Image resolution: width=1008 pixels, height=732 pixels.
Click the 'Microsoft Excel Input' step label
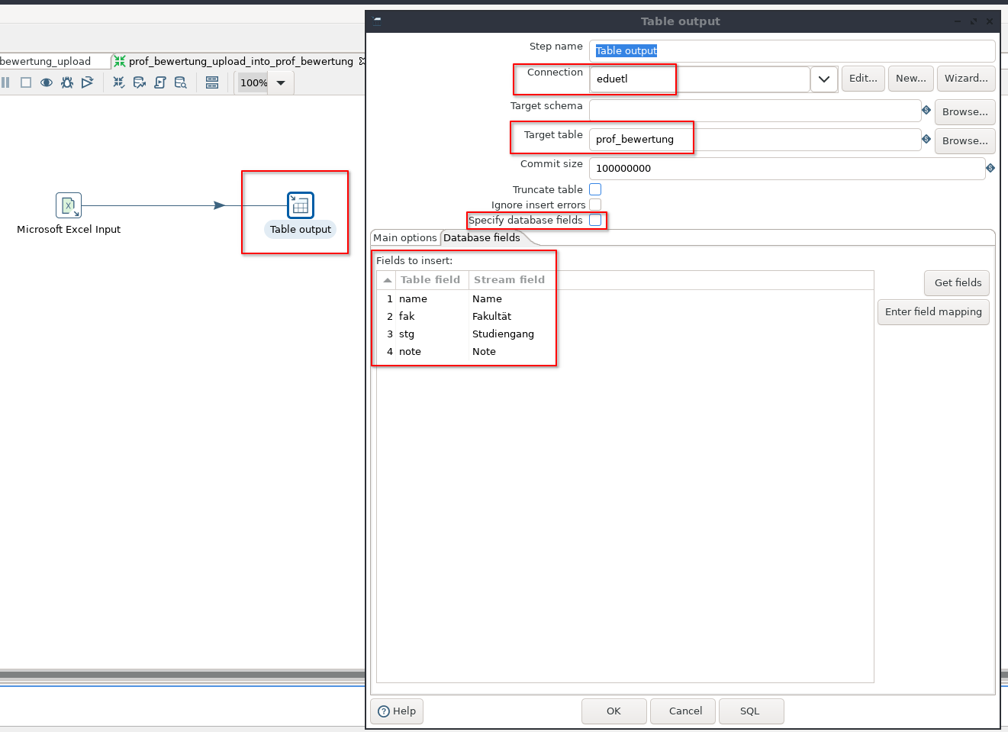tap(69, 229)
